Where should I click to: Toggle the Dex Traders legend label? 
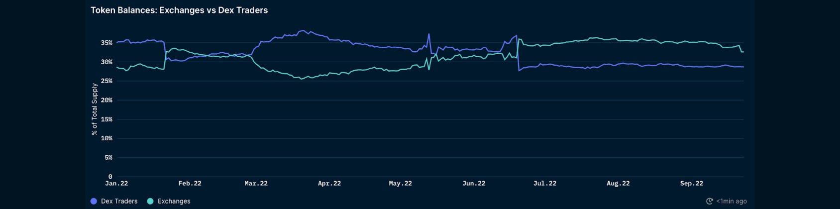point(119,201)
